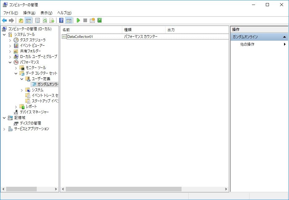The image size is (289, 200).
Task: Open the 表示(V) menu
Action: 46,13
